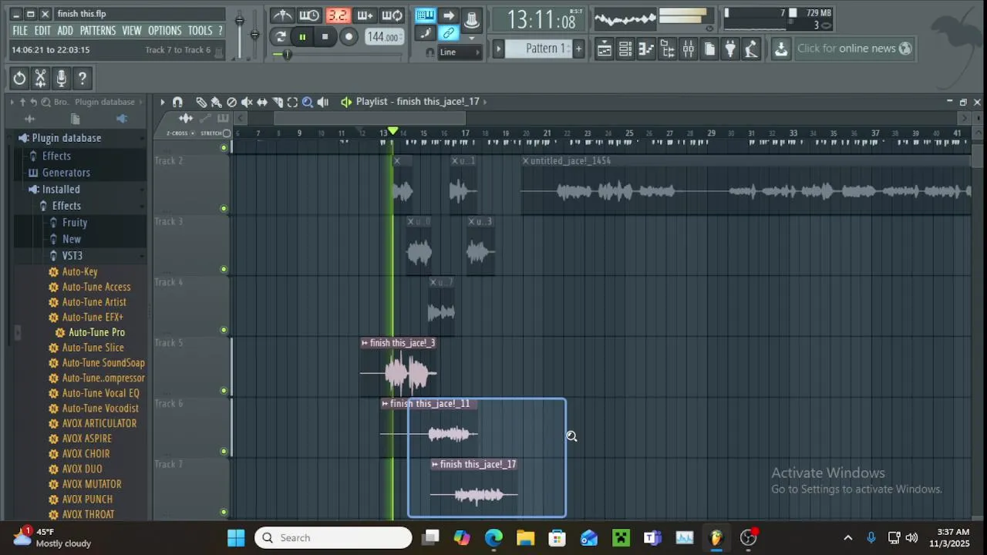Collapse the Plugin database tree node
Viewport: 987px width, 555px height.
click(66, 138)
